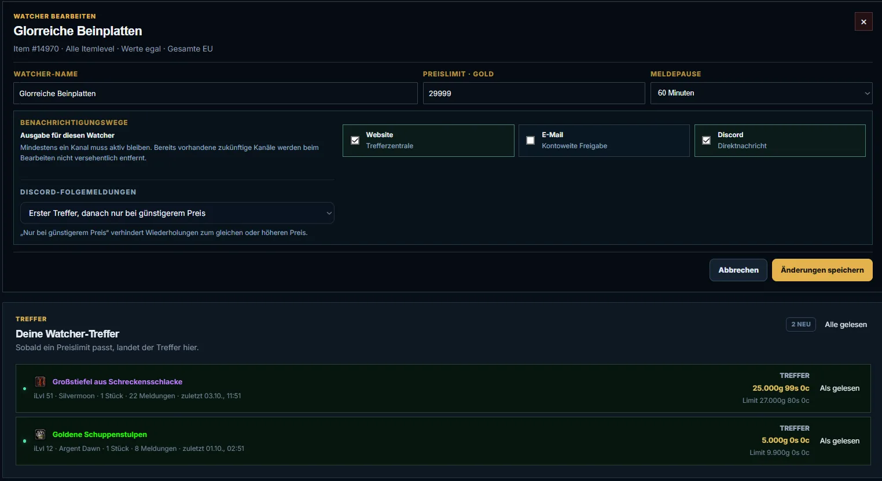The image size is (882, 481).
Task: Open the Meldepause 60 Minuten dropdown
Action: (761, 93)
